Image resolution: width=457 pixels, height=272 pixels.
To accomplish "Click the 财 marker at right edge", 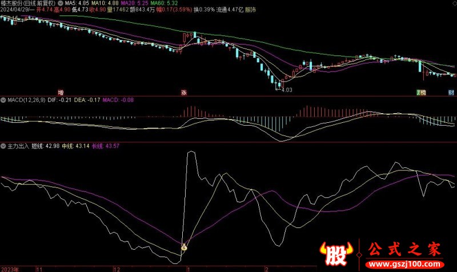I will coord(451,92).
